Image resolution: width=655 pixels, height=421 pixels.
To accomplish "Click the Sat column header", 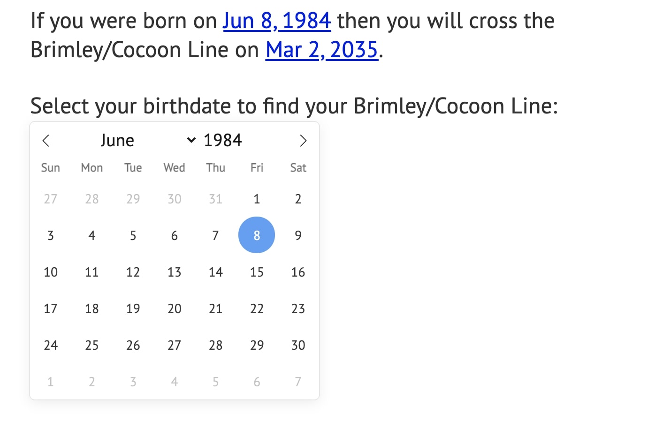I will [x=298, y=167].
